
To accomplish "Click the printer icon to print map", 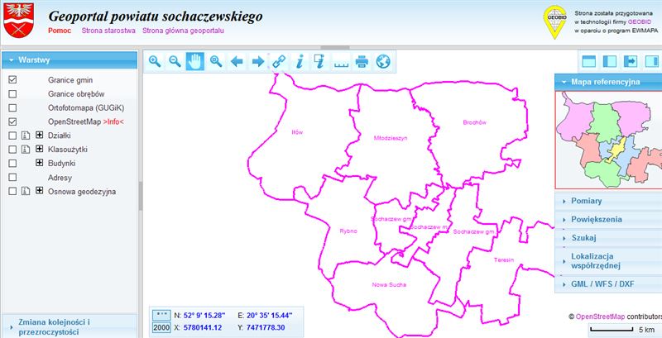I will click(362, 61).
